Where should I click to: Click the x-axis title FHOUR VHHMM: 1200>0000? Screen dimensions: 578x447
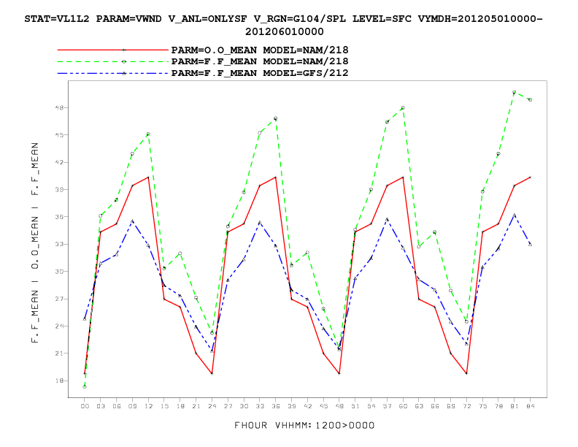pos(304,425)
